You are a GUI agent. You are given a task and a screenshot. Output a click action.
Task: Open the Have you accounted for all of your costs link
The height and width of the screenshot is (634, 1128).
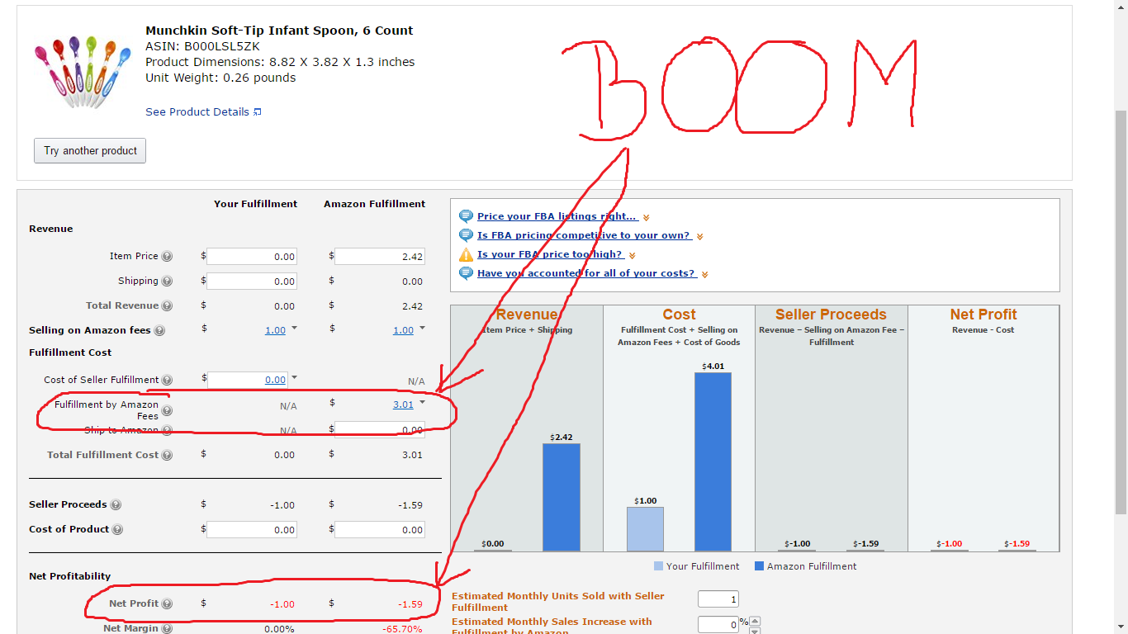[586, 273]
